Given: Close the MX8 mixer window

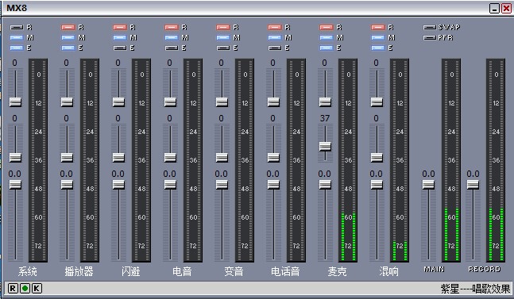Looking at the screenshot, I should [507, 8].
